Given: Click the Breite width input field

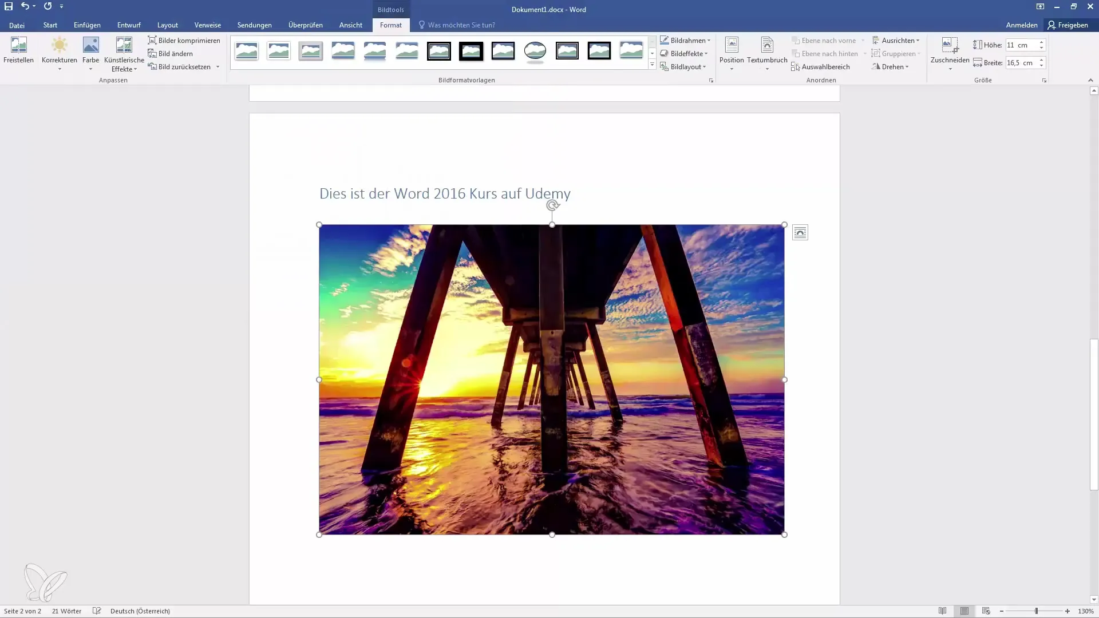Looking at the screenshot, I should (x=1021, y=63).
